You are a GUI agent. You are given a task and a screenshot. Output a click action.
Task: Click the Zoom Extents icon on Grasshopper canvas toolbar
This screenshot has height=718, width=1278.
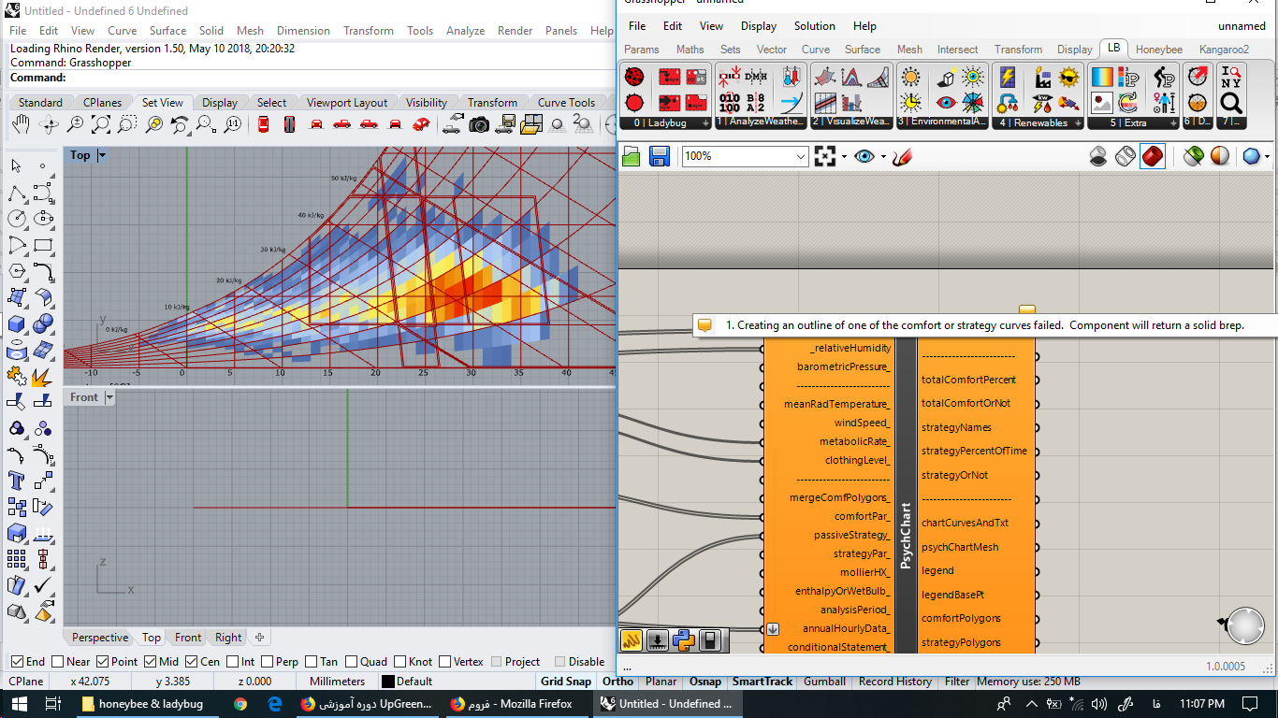824,156
